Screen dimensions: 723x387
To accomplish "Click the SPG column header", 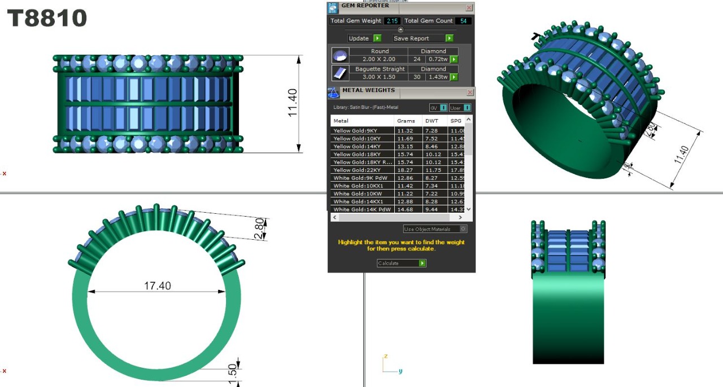I will 456,121.
